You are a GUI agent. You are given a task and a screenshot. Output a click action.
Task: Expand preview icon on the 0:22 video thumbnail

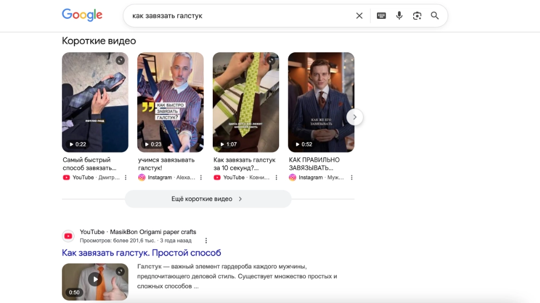(120, 60)
